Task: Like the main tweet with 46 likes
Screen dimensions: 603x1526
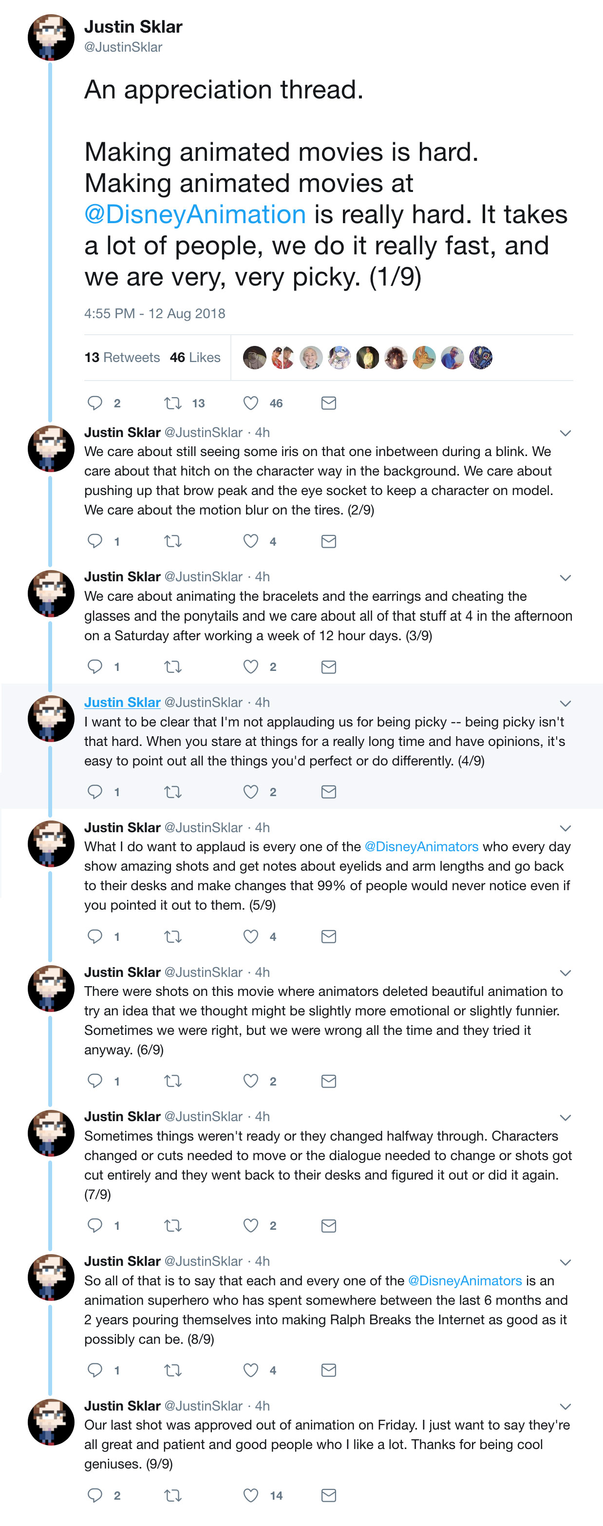Action: 251,403
